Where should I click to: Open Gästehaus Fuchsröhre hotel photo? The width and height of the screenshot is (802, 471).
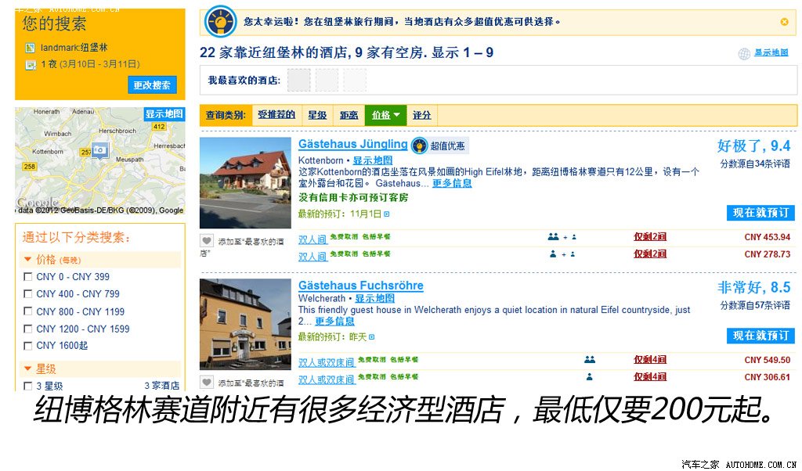click(x=245, y=324)
